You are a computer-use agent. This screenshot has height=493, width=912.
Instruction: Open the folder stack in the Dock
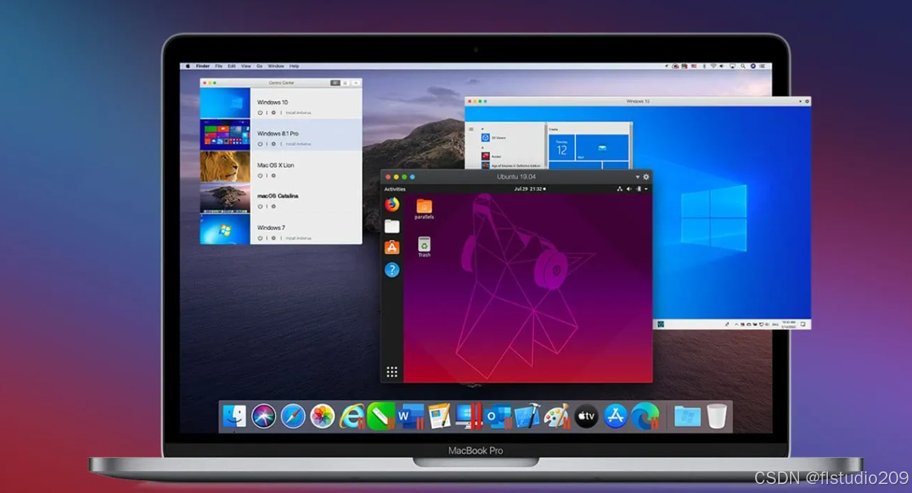687,416
